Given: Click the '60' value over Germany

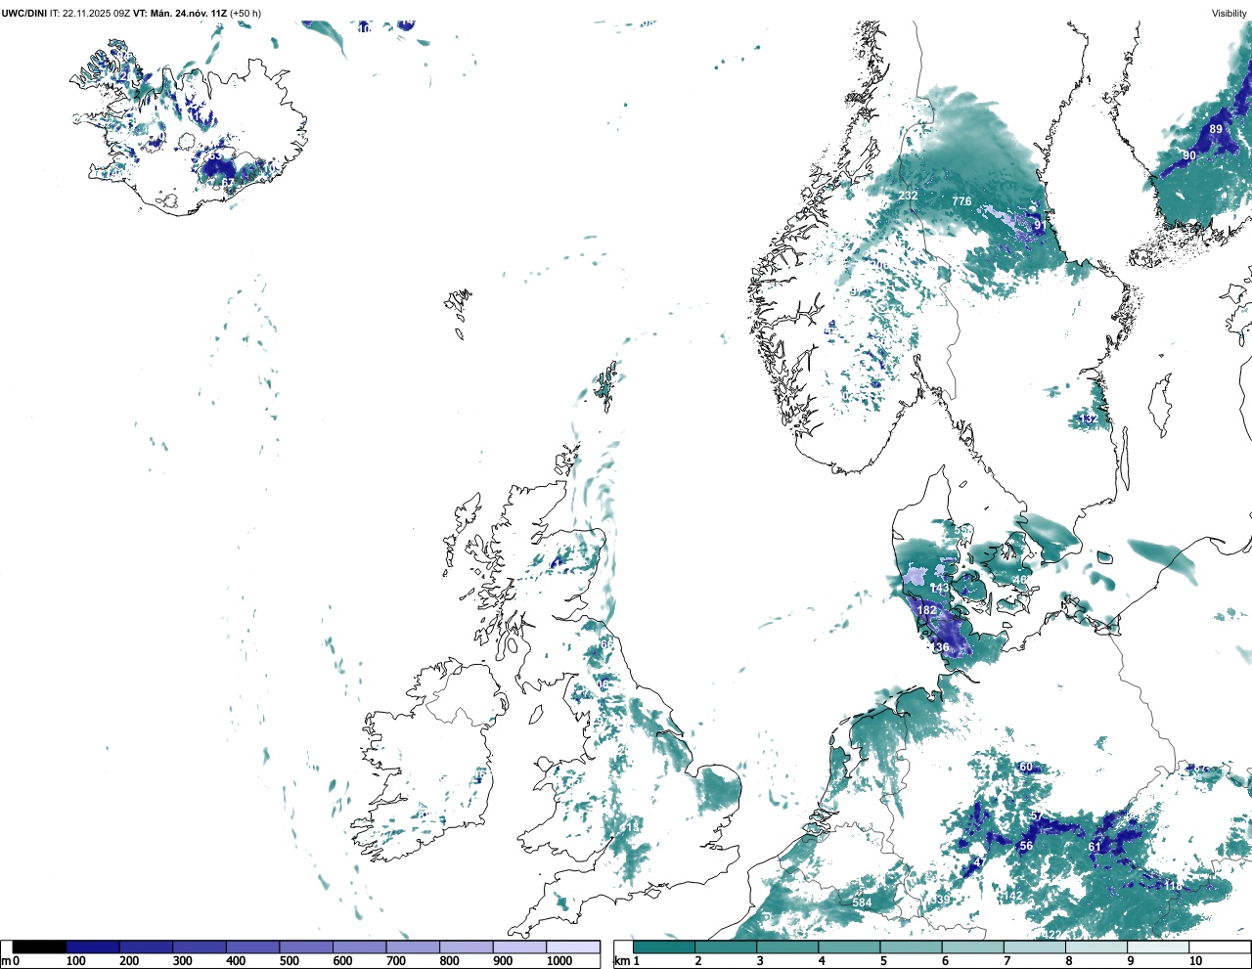Looking at the screenshot, I should click(1026, 767).
